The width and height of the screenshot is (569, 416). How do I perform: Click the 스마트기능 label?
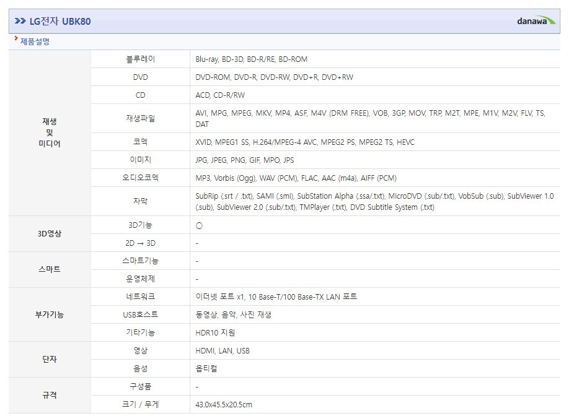(x=141, y=261)
